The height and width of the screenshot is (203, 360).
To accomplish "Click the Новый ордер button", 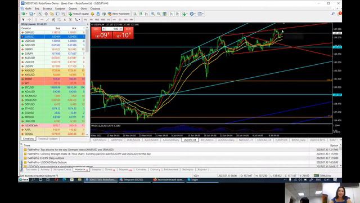I will (x=79, y=14).
